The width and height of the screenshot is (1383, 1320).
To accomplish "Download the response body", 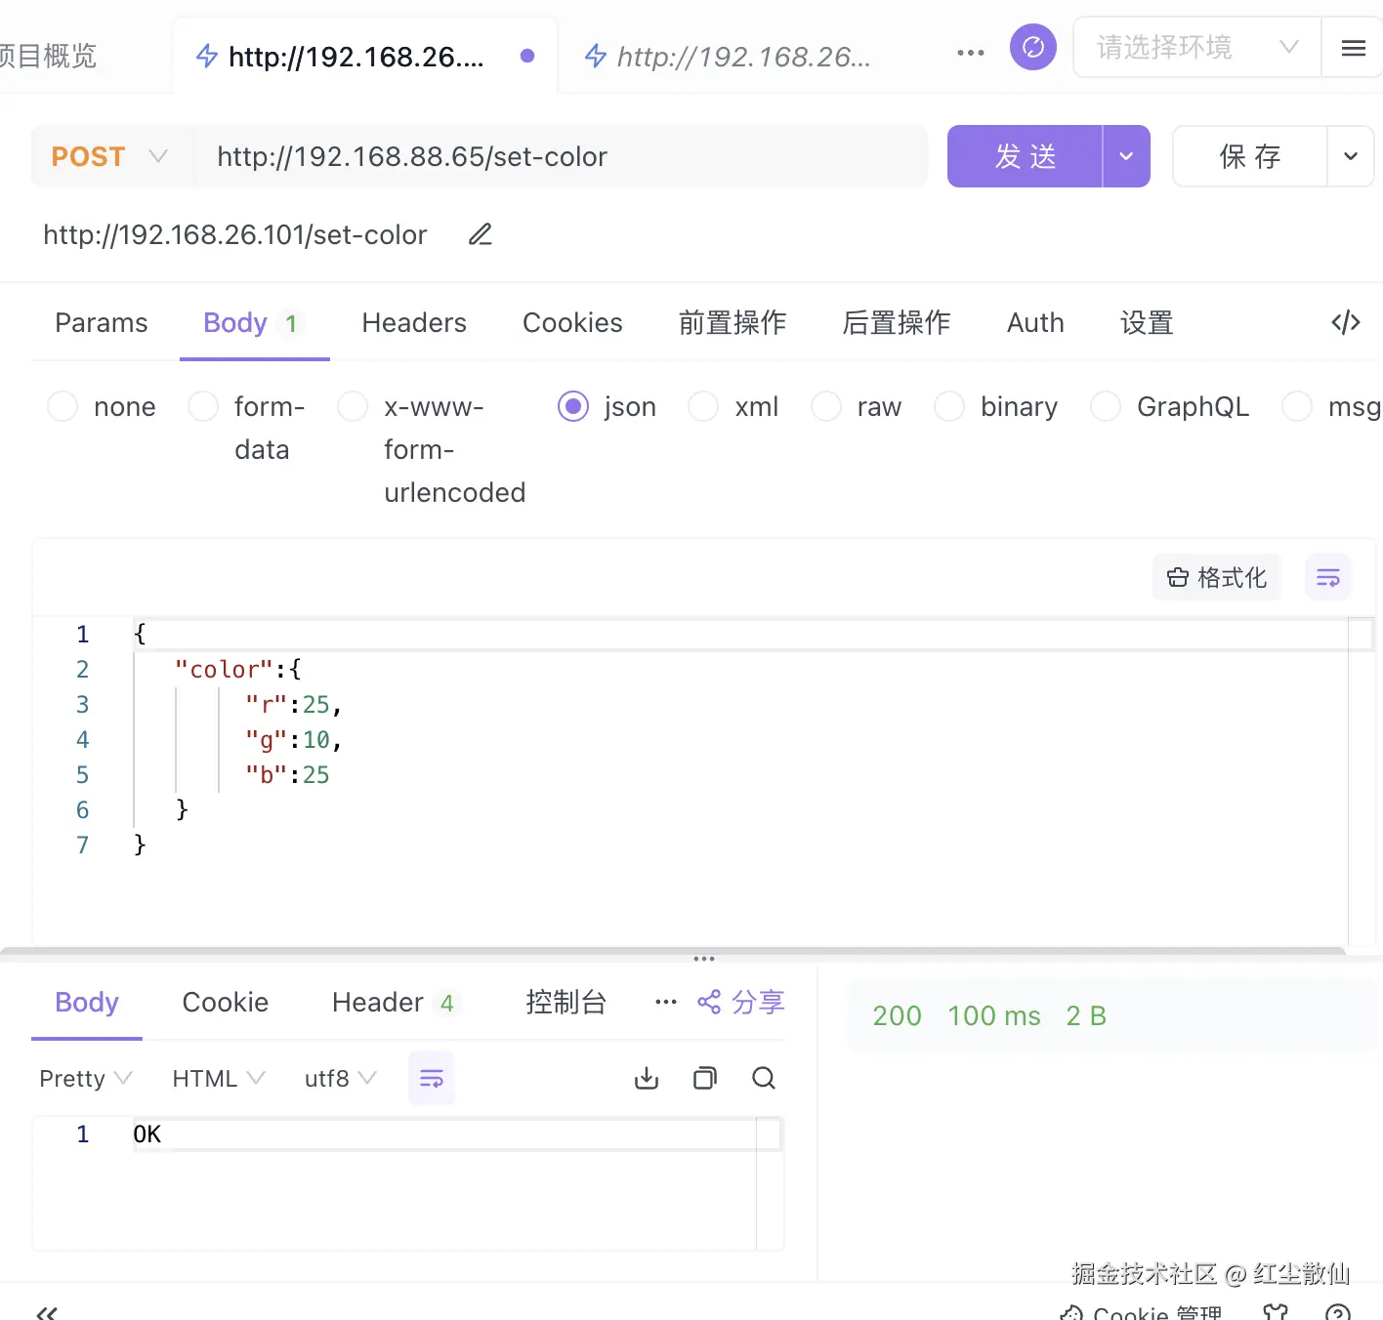I will pyautogui.click(x=647, y=1078).
